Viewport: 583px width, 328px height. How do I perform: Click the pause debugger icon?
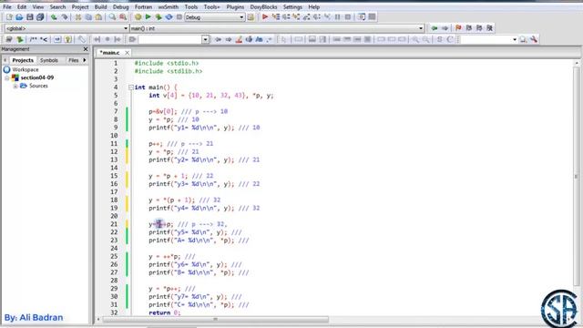pyautogui.click(x=338, y=17)
